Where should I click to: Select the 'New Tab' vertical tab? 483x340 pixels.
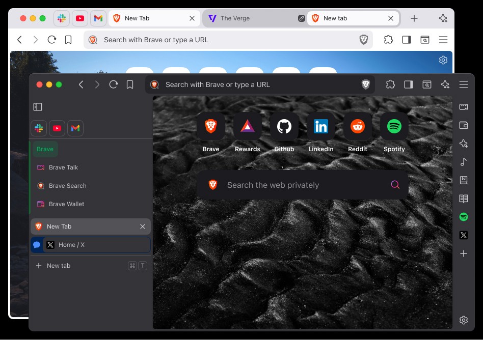(x=91, y=226)
